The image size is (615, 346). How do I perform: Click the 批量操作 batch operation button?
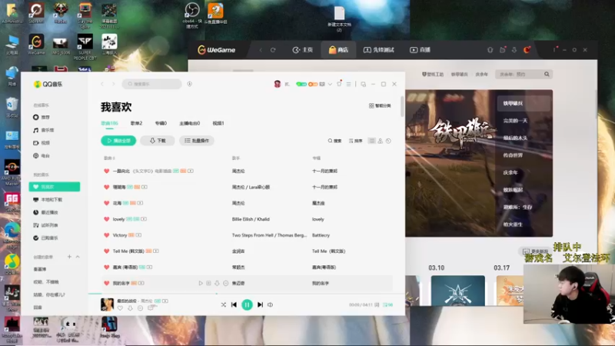[197, 141]
